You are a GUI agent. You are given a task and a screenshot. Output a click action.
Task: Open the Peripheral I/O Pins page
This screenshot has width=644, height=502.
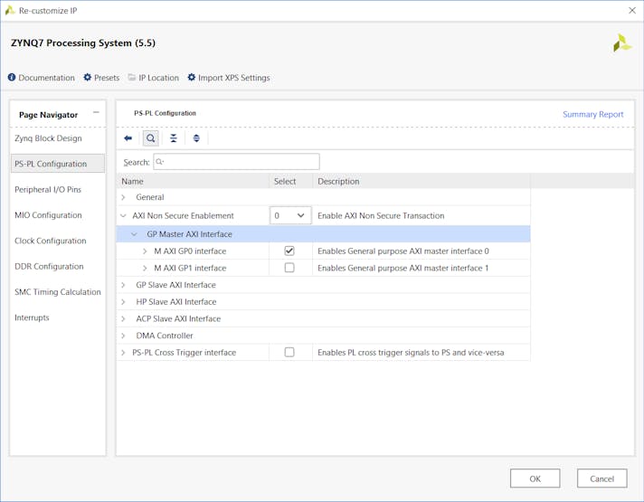tap(48, 189)
